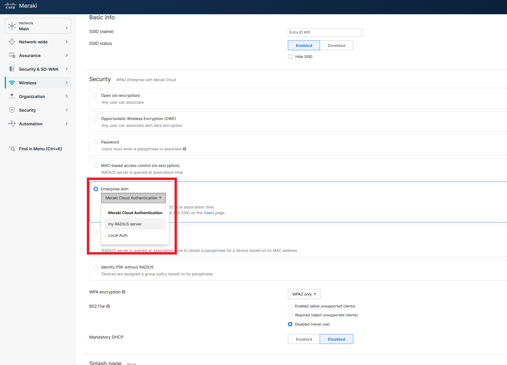
Task: Click the Wireless wifi icon
Action: [12, 83]
